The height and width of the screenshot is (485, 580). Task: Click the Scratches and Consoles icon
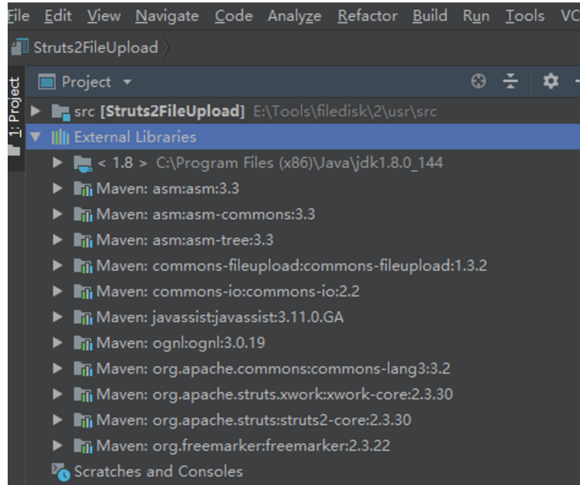click(61, 472)
